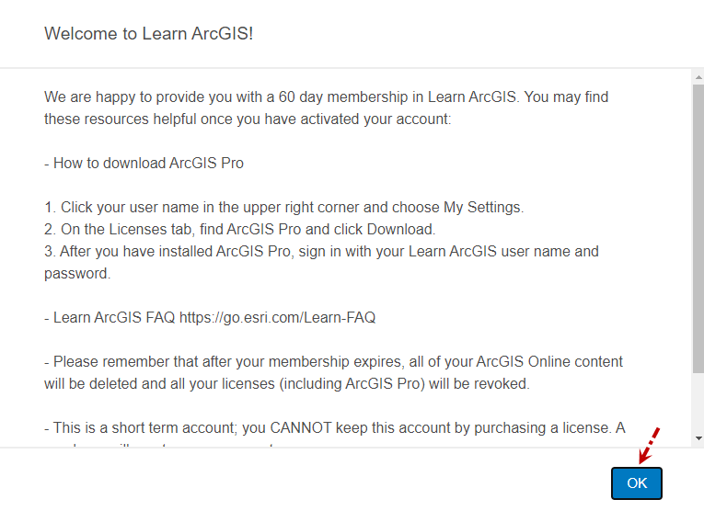Click the 'Please remember' membership expiry line

pyautogui.click(x=333, y=362)
